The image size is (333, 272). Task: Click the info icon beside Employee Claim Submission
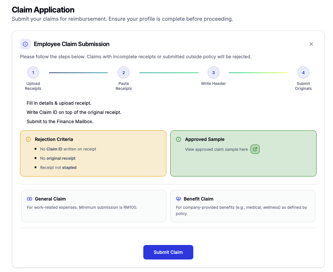(25, 44)
